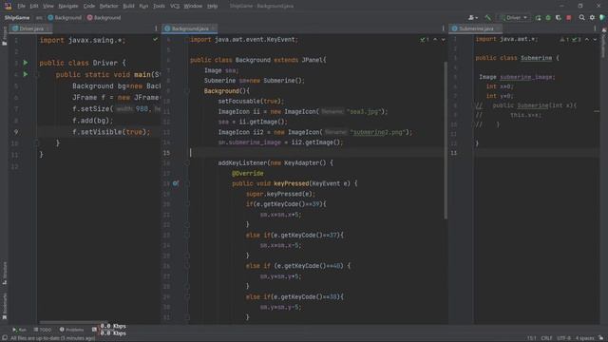Click the green checkmark inspection indicator in Driver.java

(155, 40)
